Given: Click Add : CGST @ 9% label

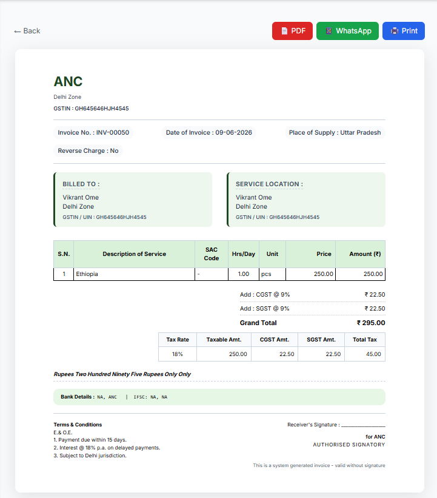Looking at the screenshot, I should [265, 295].
